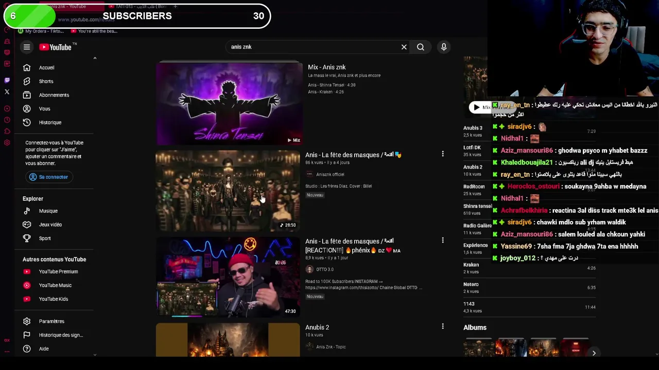Click the AniszENK channel avatar icon

pyautogui.click(x=309, y=174)
